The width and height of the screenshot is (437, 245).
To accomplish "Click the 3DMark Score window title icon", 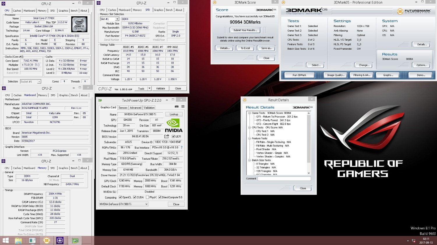I will coord(214,2).
